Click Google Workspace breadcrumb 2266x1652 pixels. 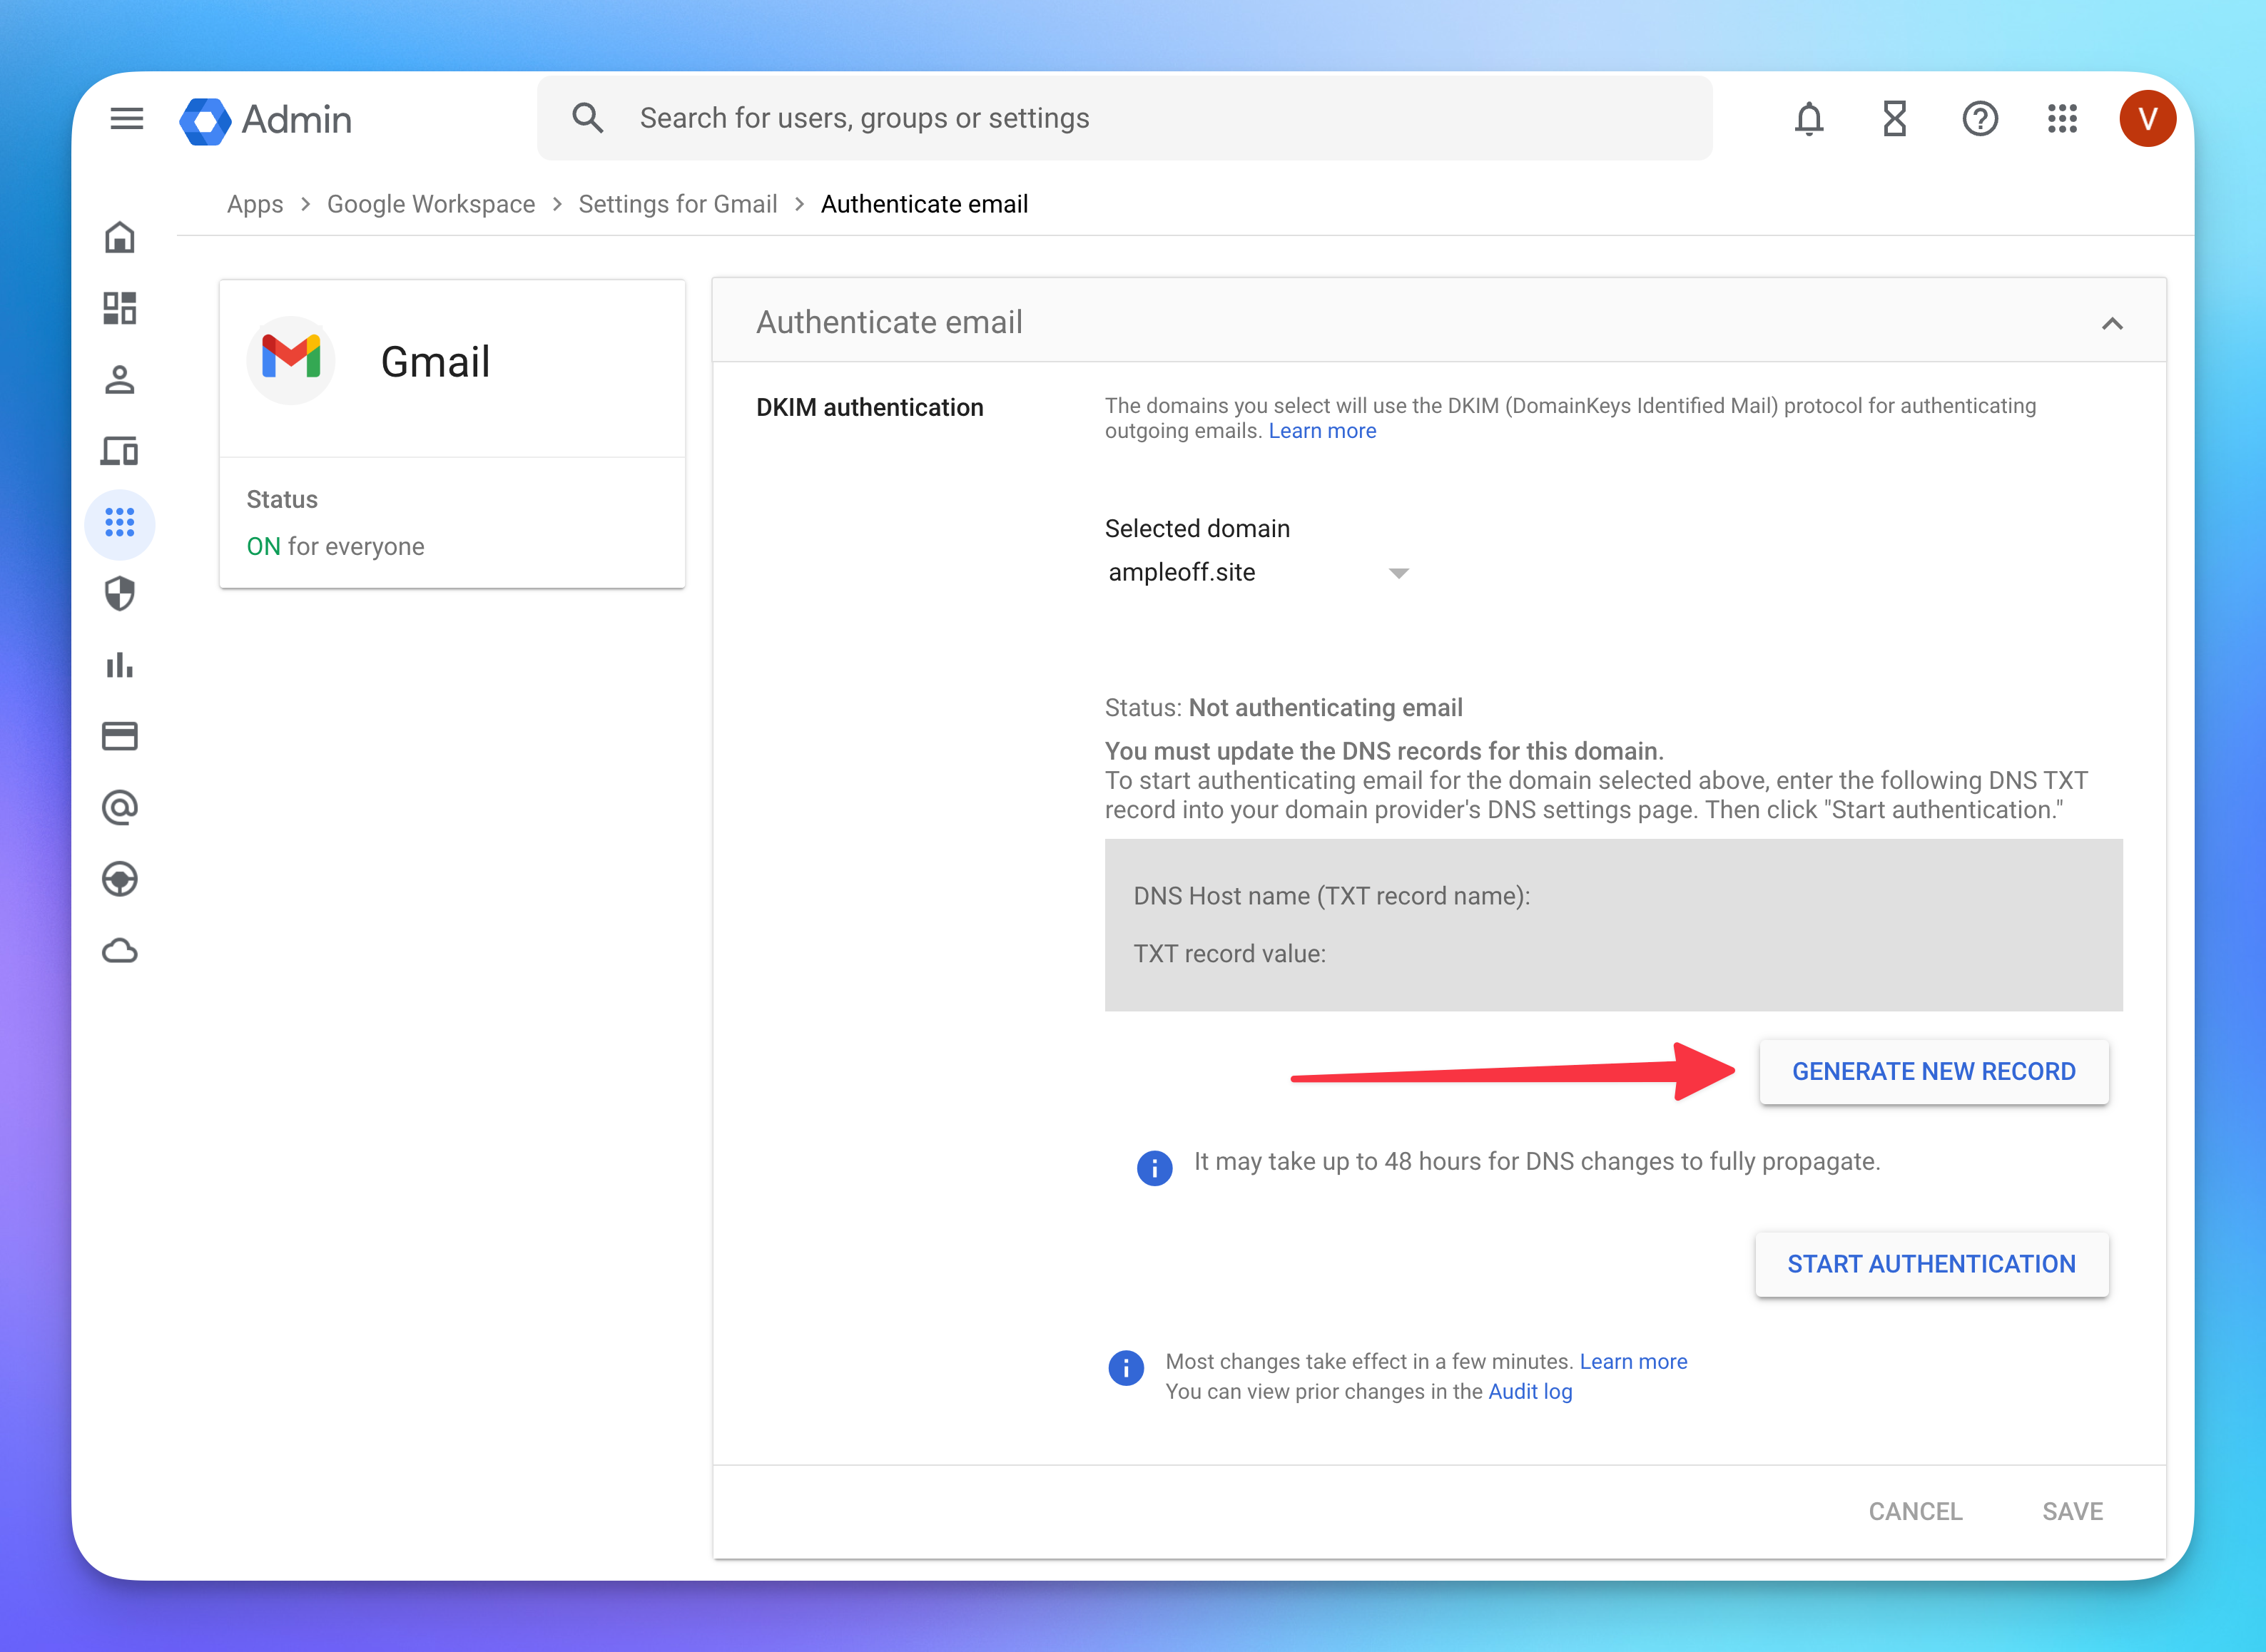pyautogui.click(x=430, y=204)
